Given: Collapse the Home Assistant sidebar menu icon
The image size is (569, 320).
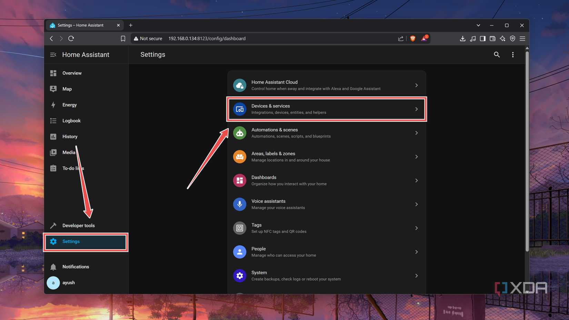Looking at the screenshot, I should (x=53, y=55).
